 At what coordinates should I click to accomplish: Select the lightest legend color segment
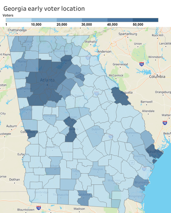[x=19, y=20]
